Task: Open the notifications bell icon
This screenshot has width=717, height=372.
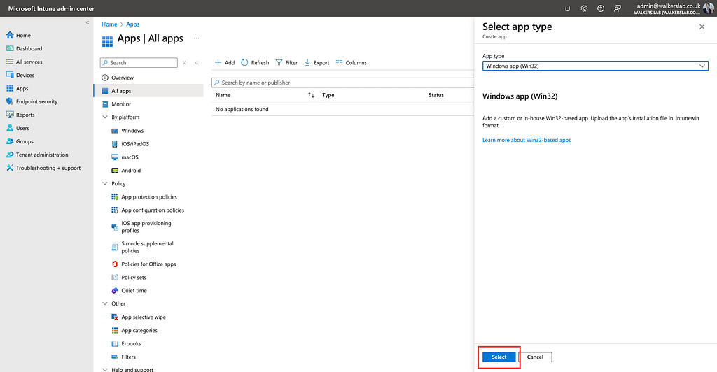Action: click(568, 8)
